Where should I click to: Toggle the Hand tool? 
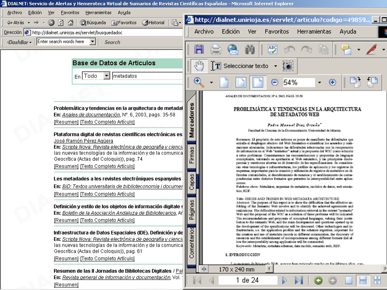pos(199,66)
